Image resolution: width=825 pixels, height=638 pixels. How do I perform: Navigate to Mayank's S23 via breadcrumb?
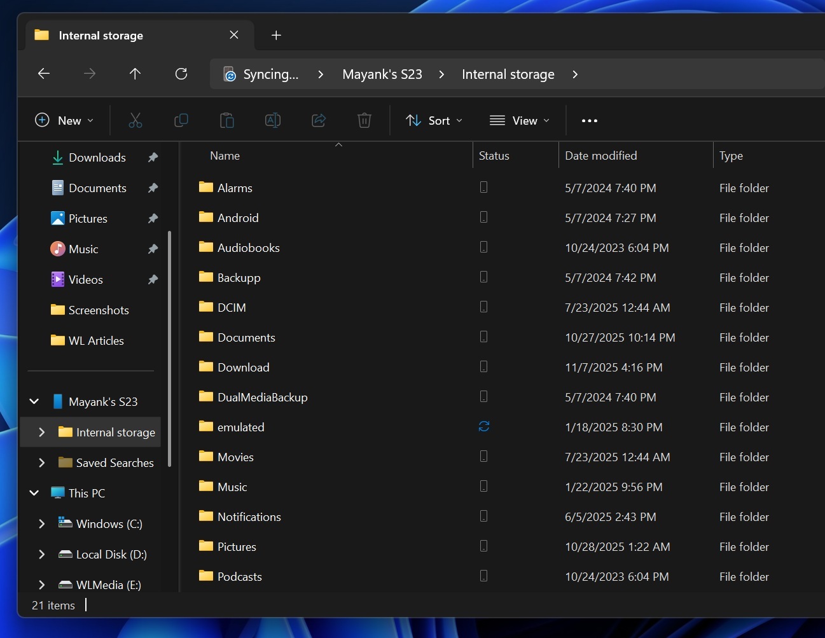pyautogui.click(x=382, y=74)
